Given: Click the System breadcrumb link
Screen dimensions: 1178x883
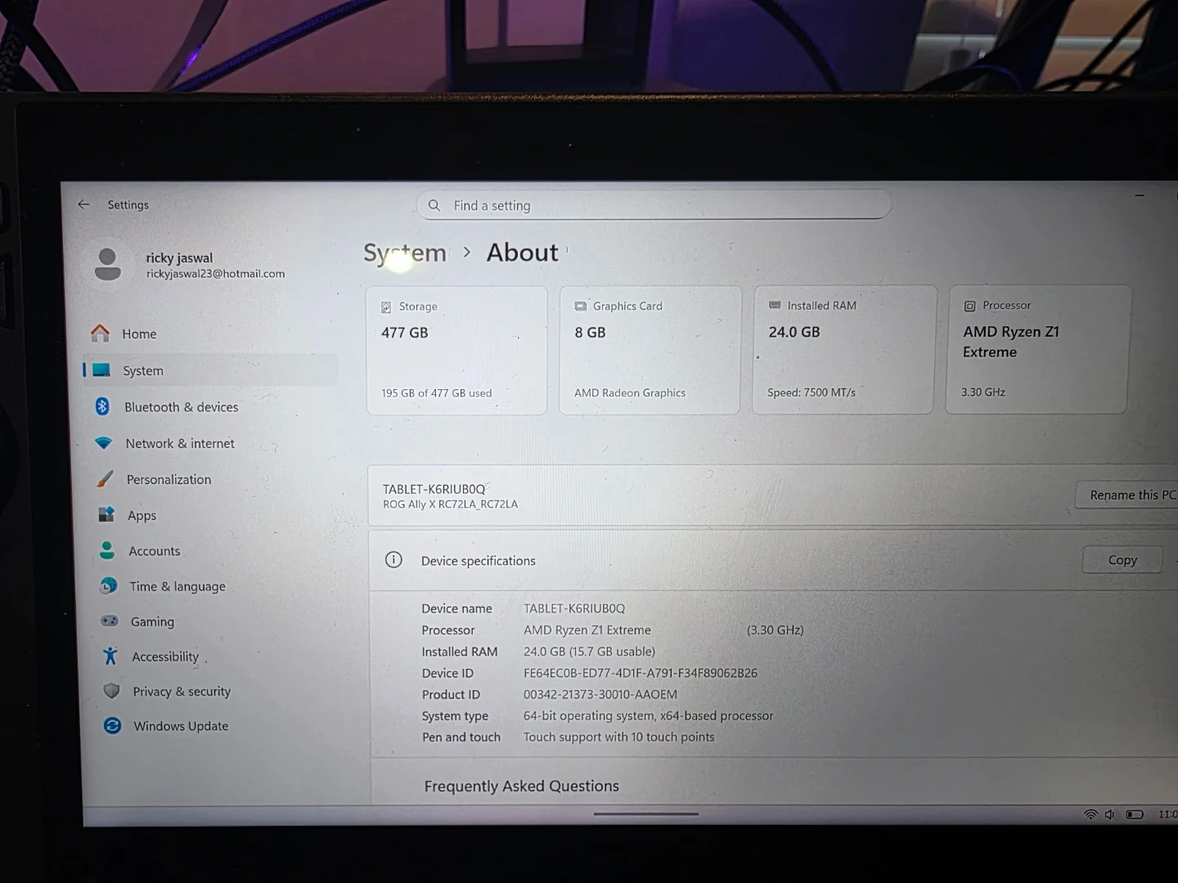Looking at the screenshot, I should pyautogui.click(x=405, y=253).
